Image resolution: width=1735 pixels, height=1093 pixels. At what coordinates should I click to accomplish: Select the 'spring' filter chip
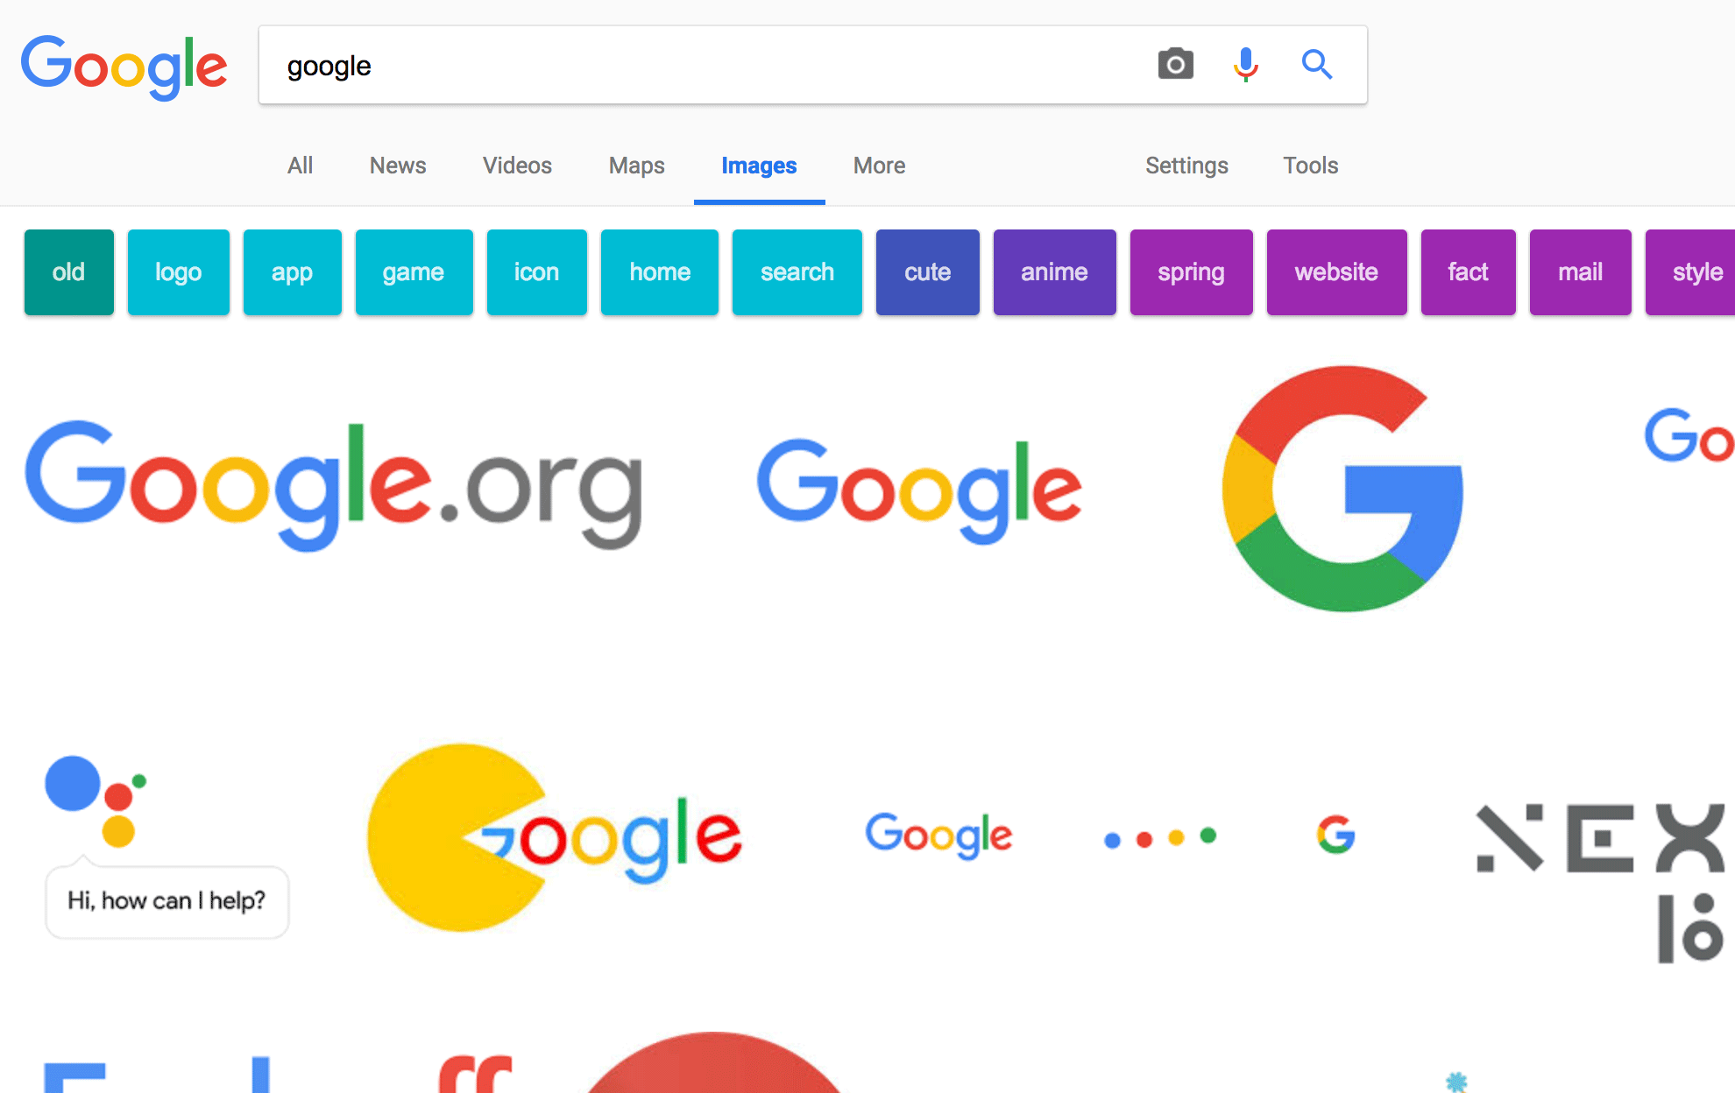pos(1191,273)
